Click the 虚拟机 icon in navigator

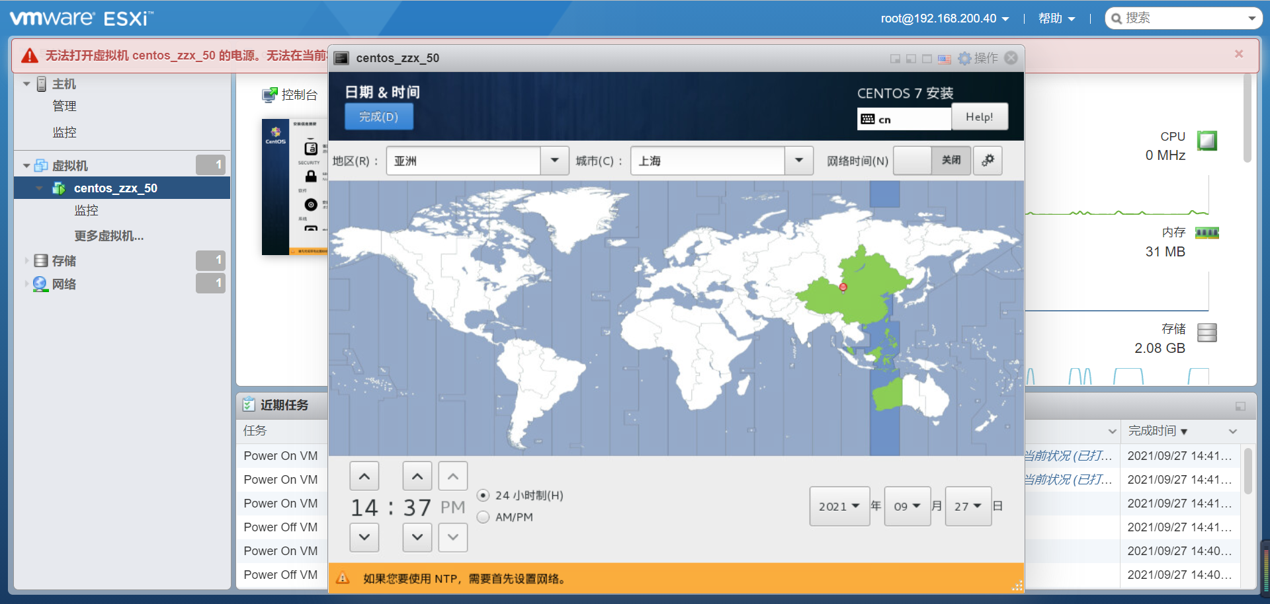click(41, 165)
